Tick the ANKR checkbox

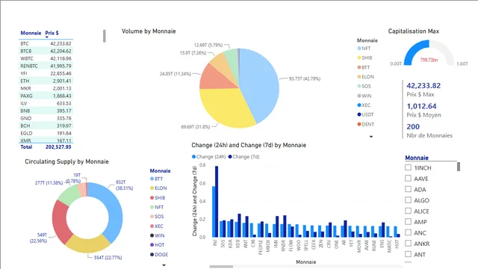coord(409,243)
